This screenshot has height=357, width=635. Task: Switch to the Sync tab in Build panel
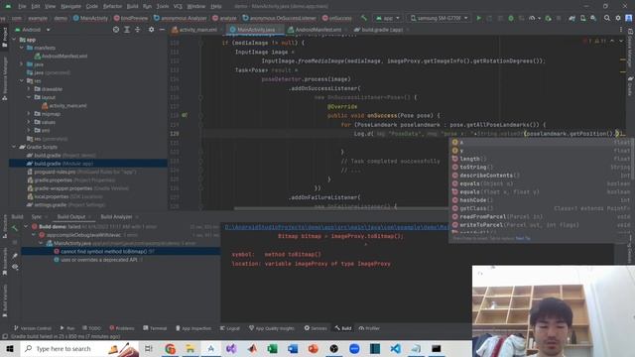(x=37, y=217)
